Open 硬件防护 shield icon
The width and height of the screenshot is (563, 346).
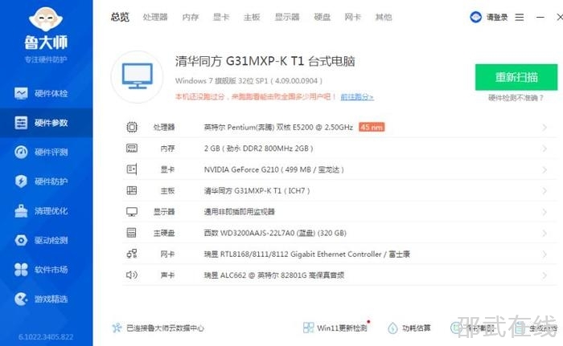click(22, 181)
